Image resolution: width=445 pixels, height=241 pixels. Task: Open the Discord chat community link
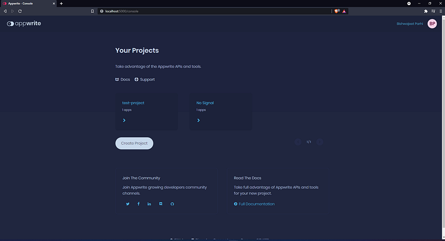coord(161,204)
